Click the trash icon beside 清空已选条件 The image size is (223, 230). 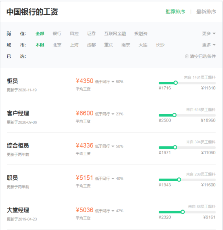pos(187,56)
